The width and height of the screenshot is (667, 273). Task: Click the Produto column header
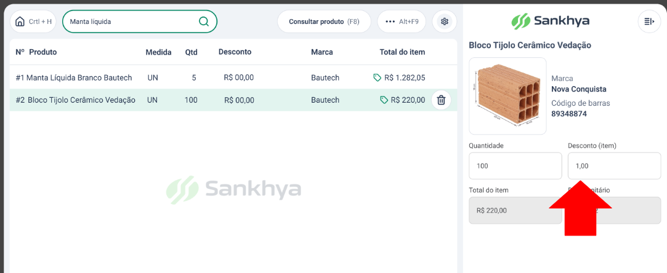tap(43, 52)
